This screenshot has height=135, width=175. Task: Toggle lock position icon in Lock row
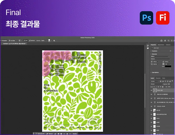[159, 87]
